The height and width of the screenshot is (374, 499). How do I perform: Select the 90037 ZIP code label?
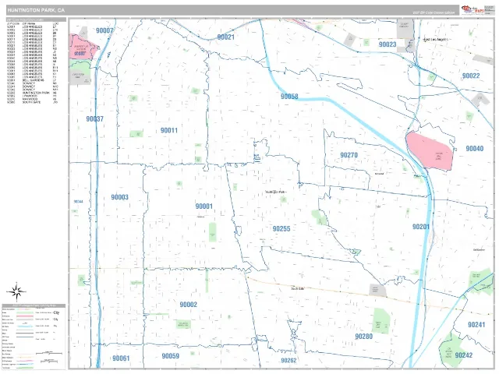pyautogui.click(x=95, y=118)
